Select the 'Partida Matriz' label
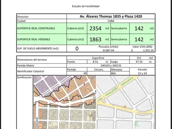 pos(25,66)
